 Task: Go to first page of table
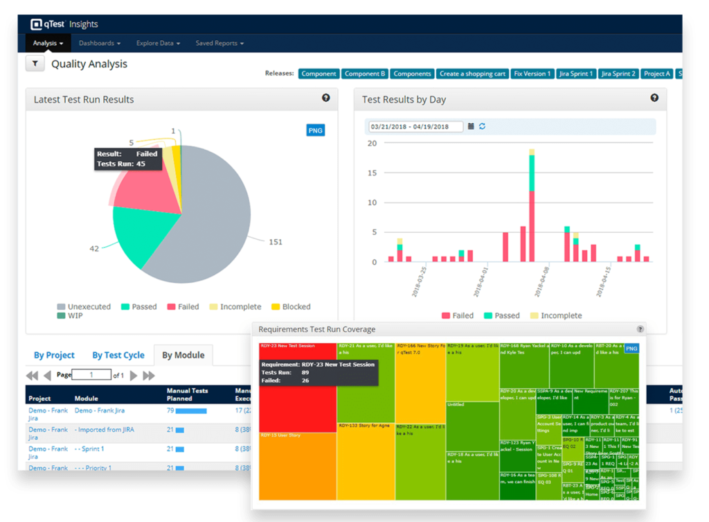pyautogui.click(x=32, y=375)
